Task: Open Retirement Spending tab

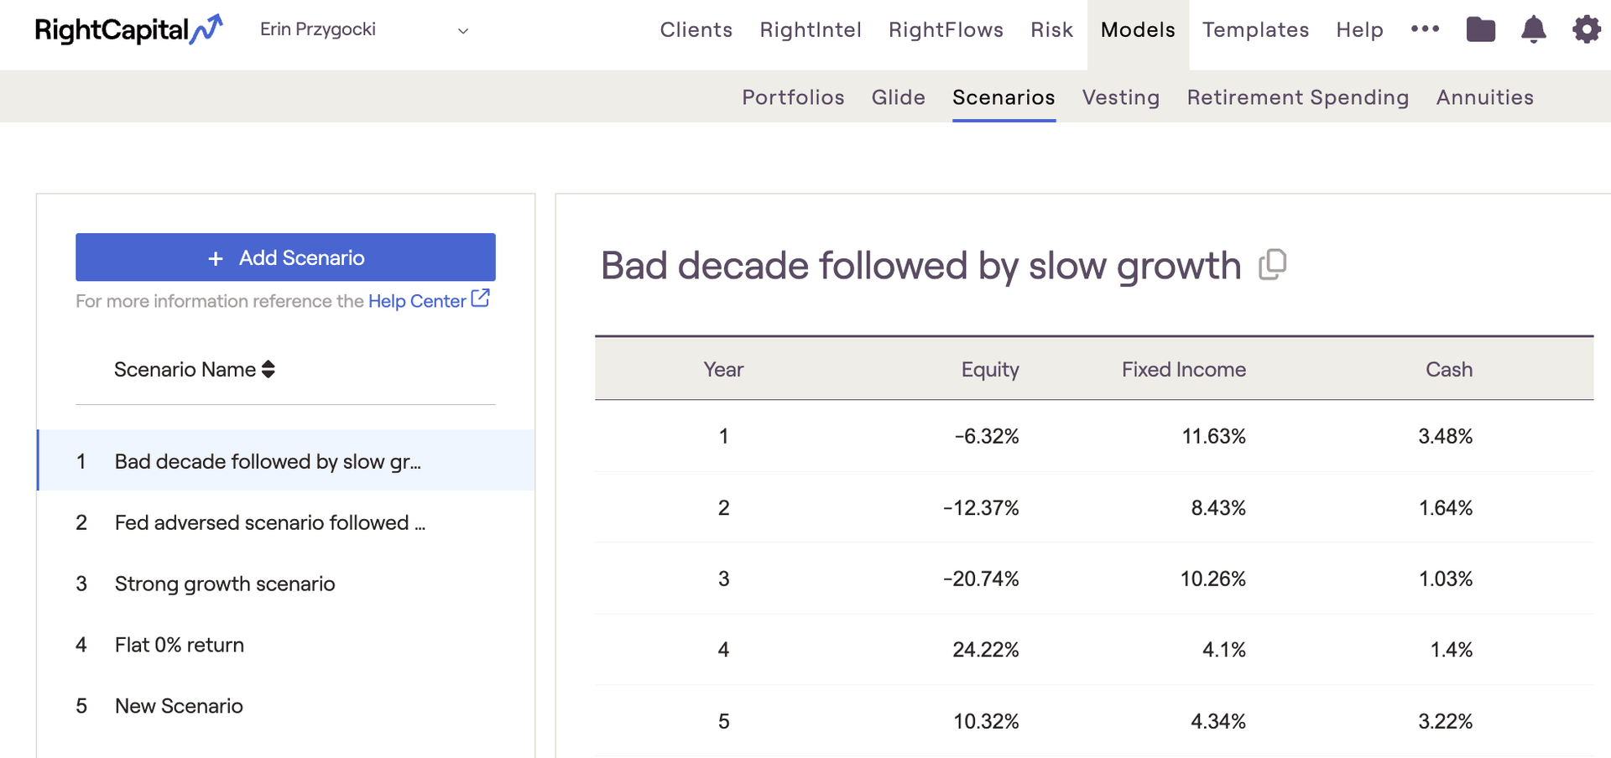Action: tap(1298, 97)
